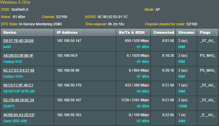Viewport: 219px width, 126px height.
Task: Open the 80:C5:F2:9F:46:C1 MAC address link
Action: [x=18, y=85]
